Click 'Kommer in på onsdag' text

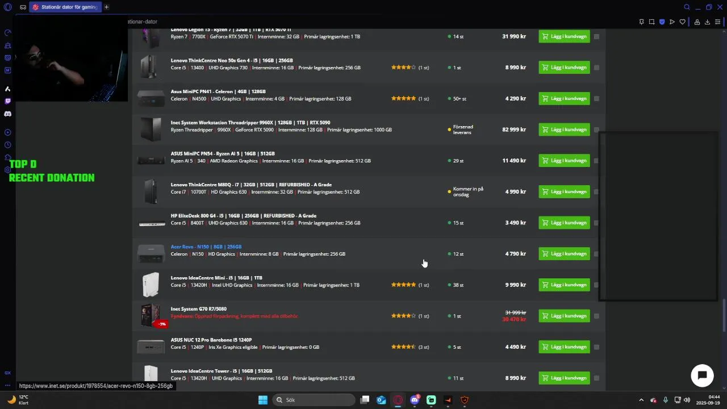468,191
